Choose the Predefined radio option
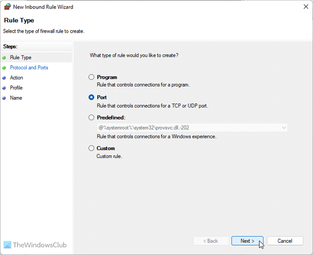Viewport: 313px width, 255px height. [92, 118]
